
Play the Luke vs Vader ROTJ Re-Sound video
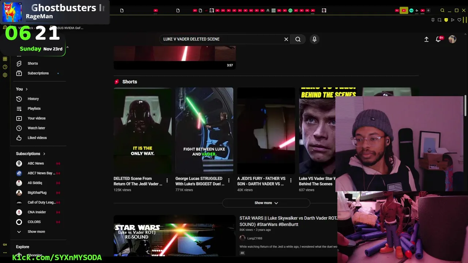[x=175, y=236]
